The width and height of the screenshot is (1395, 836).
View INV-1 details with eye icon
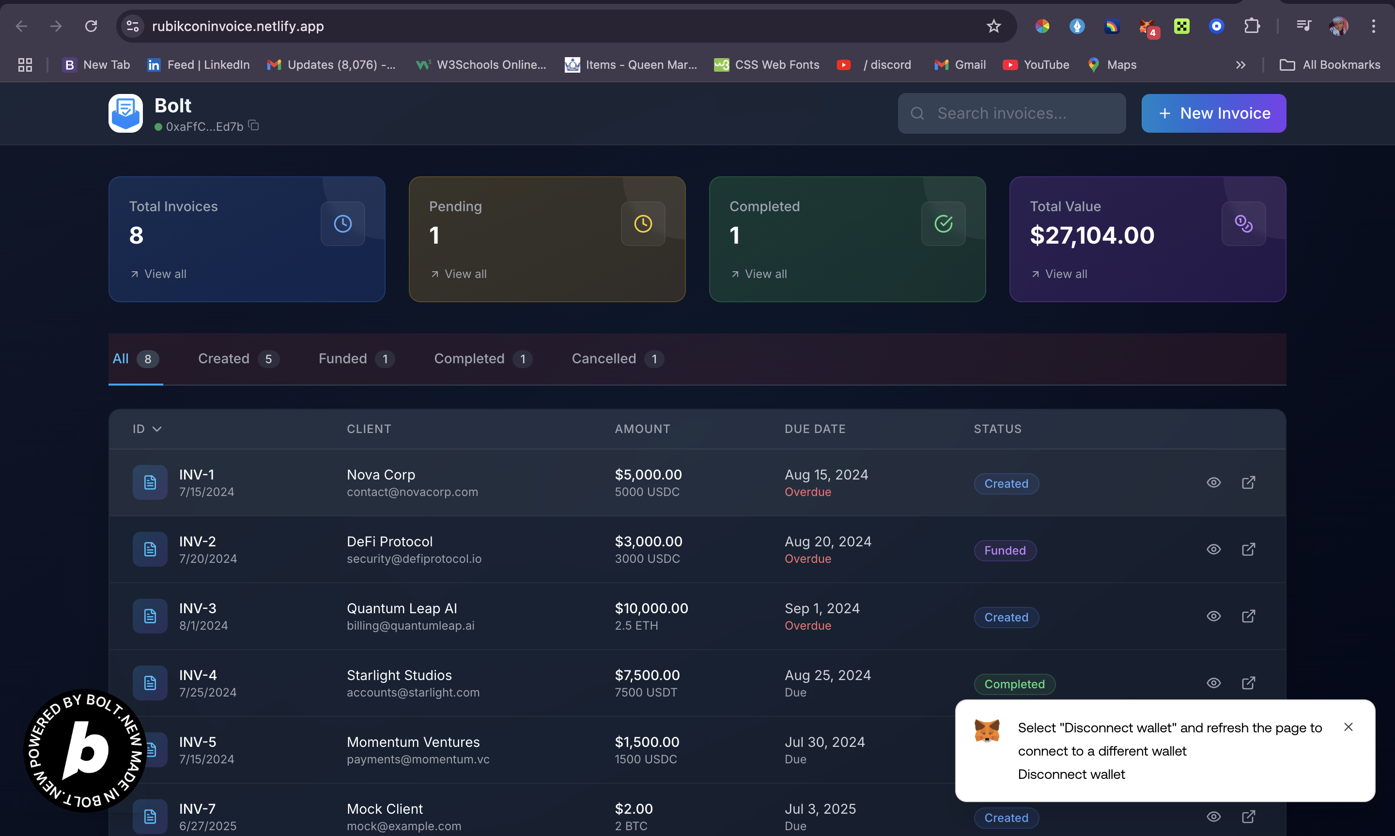[1214, 482]
